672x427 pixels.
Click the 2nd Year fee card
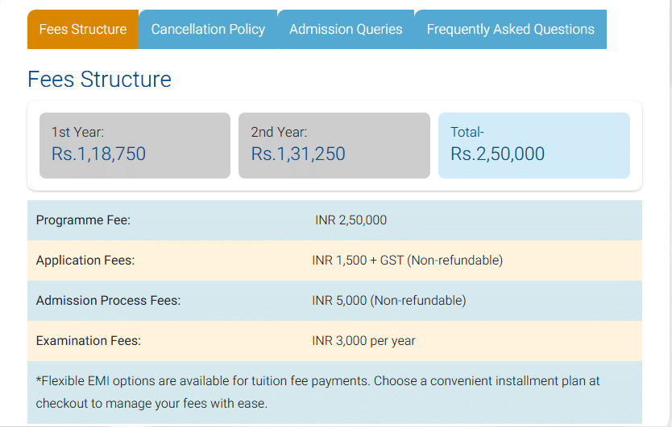pyautogui.click(x=334, y=145)
